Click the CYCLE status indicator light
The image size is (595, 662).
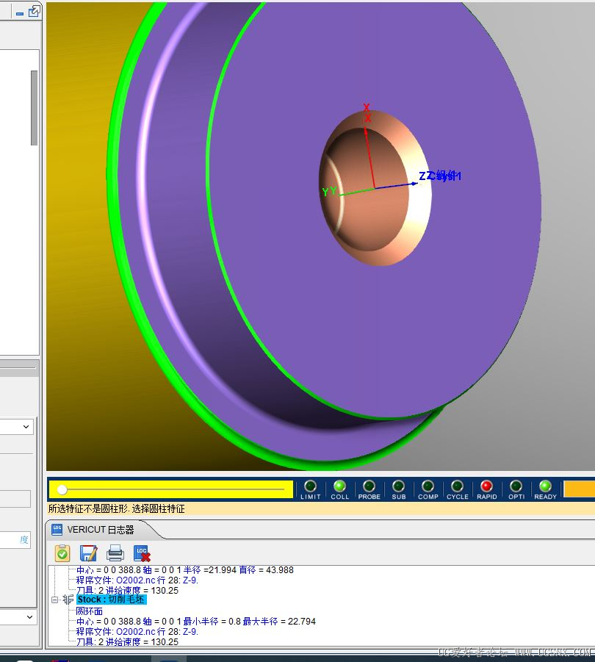[x=457, y=486]
